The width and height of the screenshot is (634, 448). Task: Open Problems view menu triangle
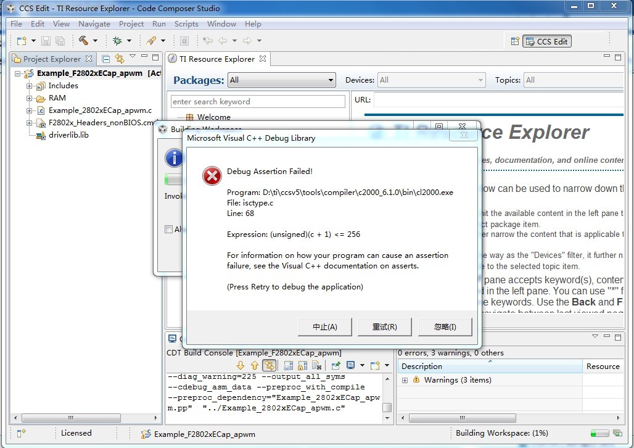[595, 336]
